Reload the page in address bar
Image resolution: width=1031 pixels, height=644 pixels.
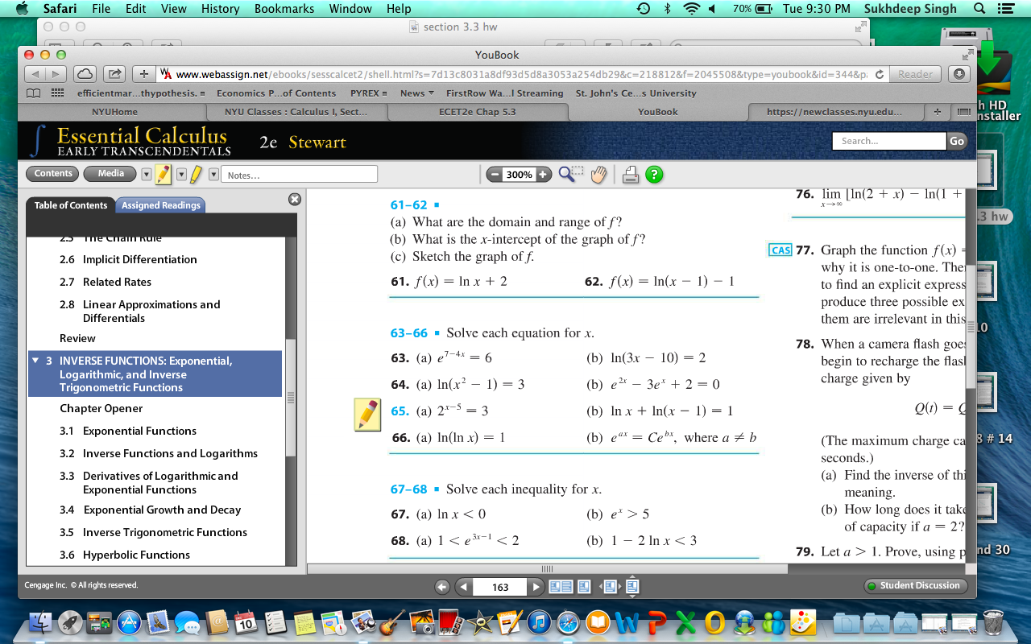[x=880, y=74]
